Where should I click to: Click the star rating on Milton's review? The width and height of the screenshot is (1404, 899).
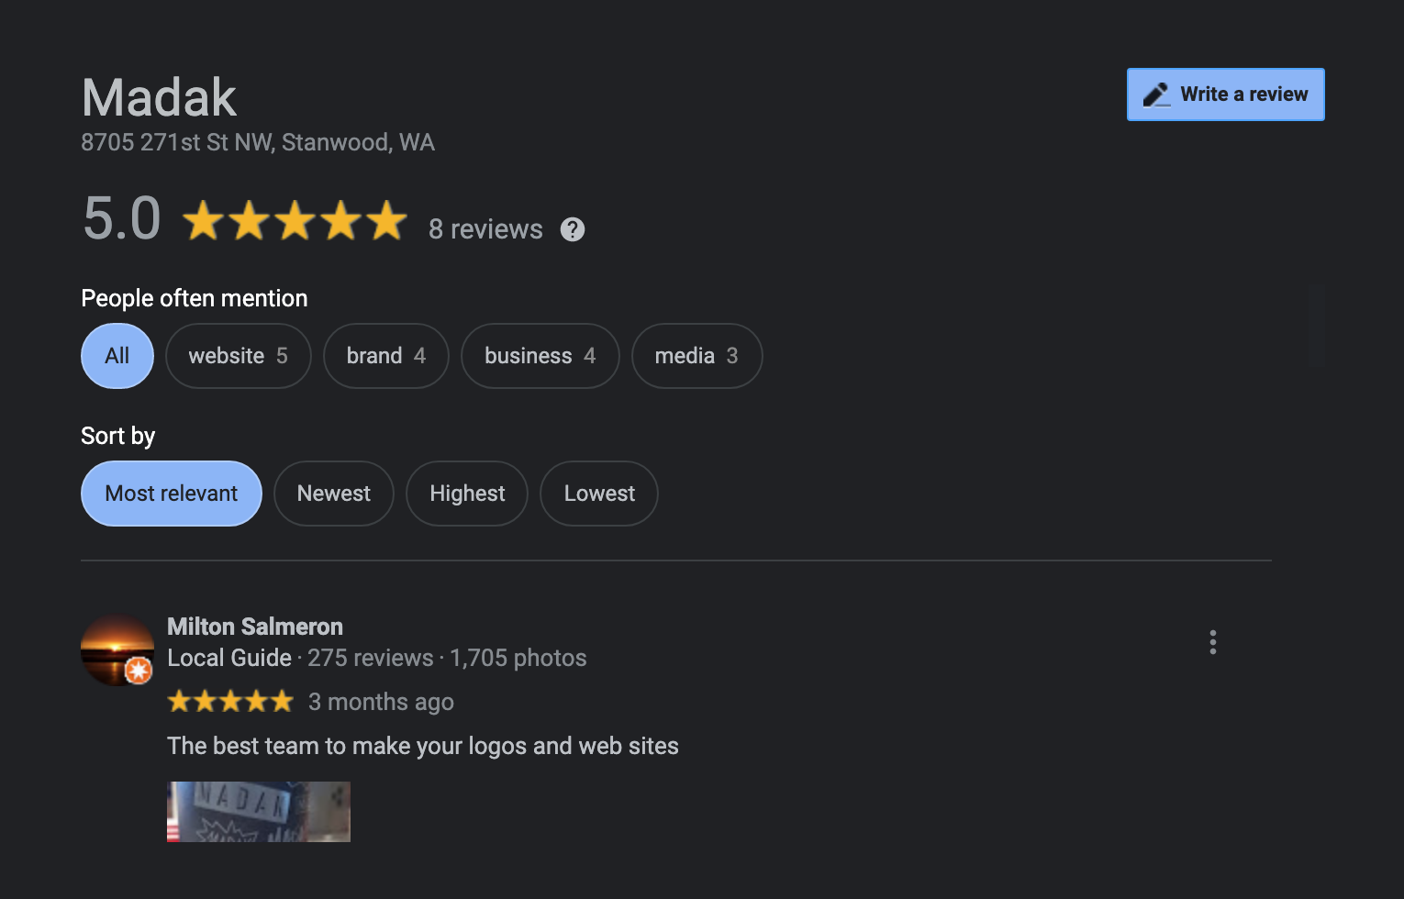click(x=230, y=702)
